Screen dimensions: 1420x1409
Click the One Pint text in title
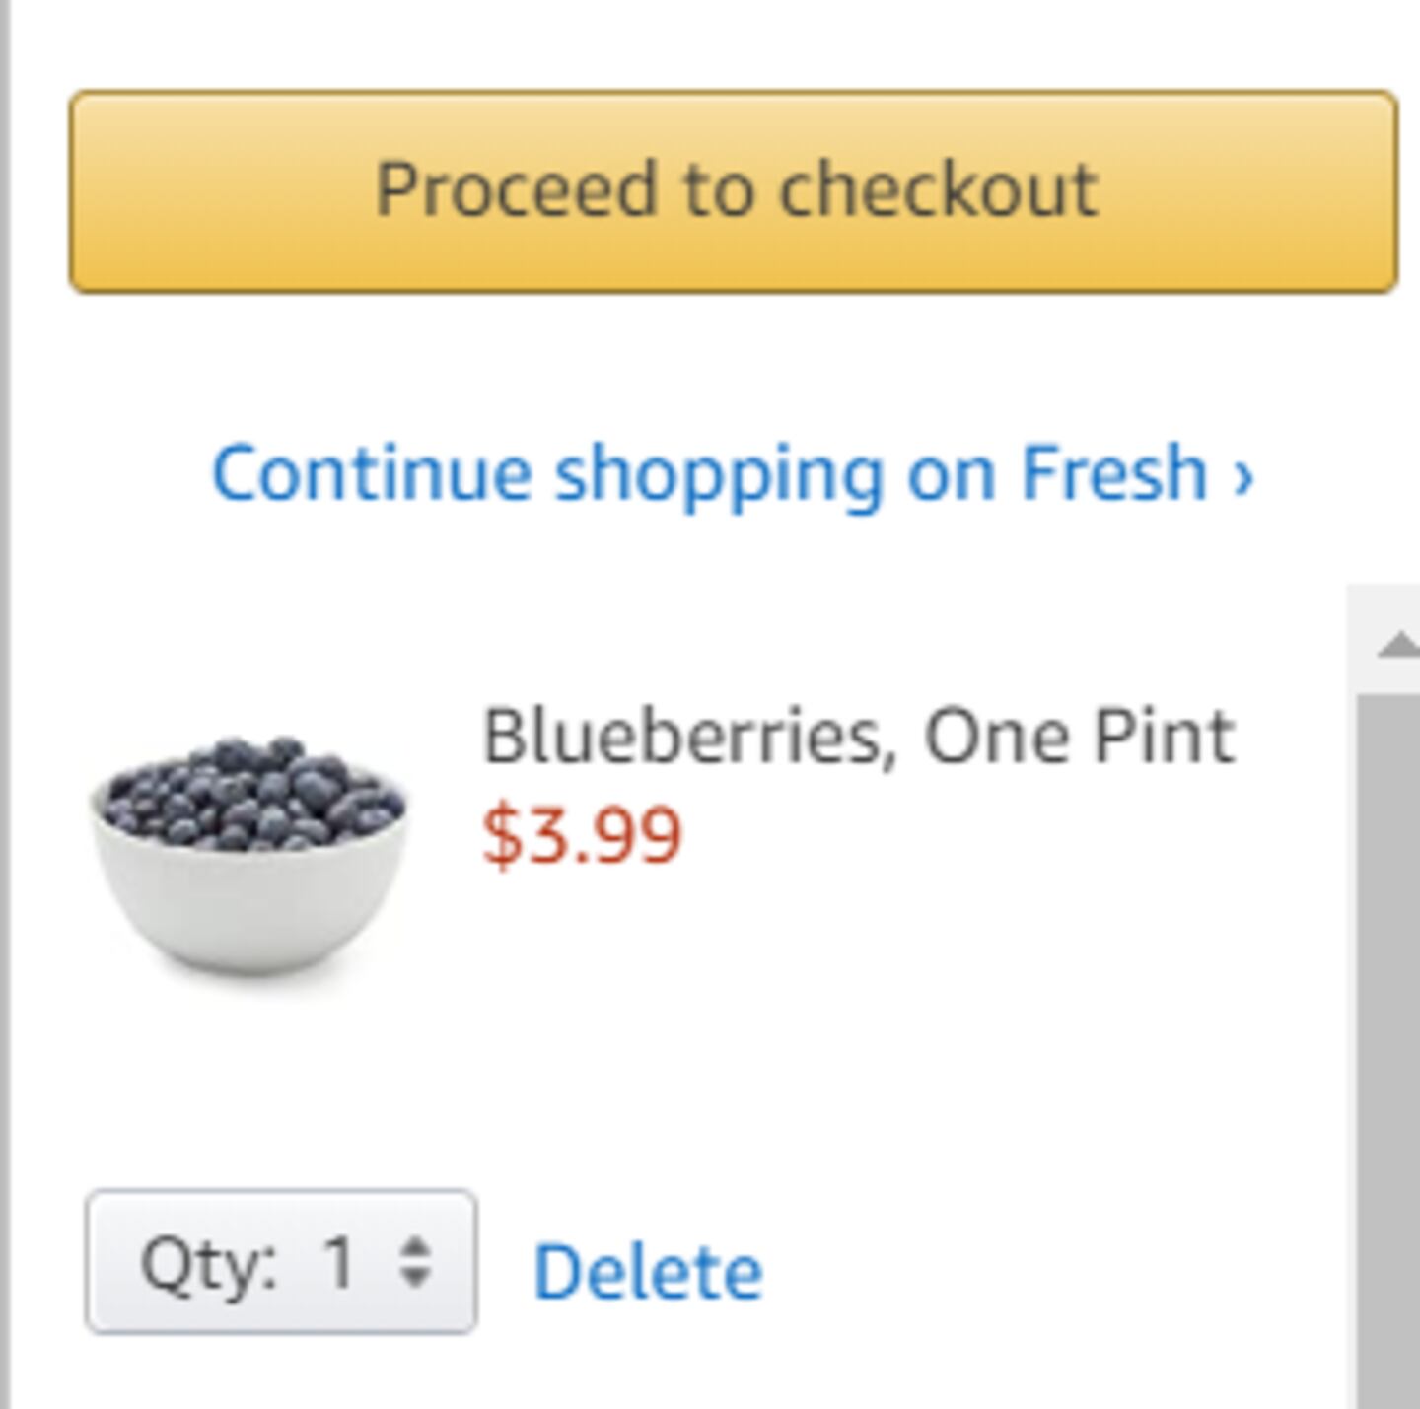pyautogui.click(x=1079, y=737)
